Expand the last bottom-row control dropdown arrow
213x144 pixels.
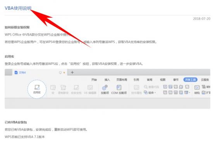click(x=189, y=93)
